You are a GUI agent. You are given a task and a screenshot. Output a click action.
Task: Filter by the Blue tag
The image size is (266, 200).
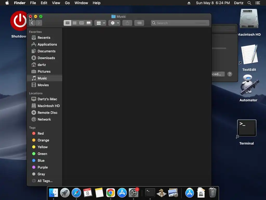(44, 160)
